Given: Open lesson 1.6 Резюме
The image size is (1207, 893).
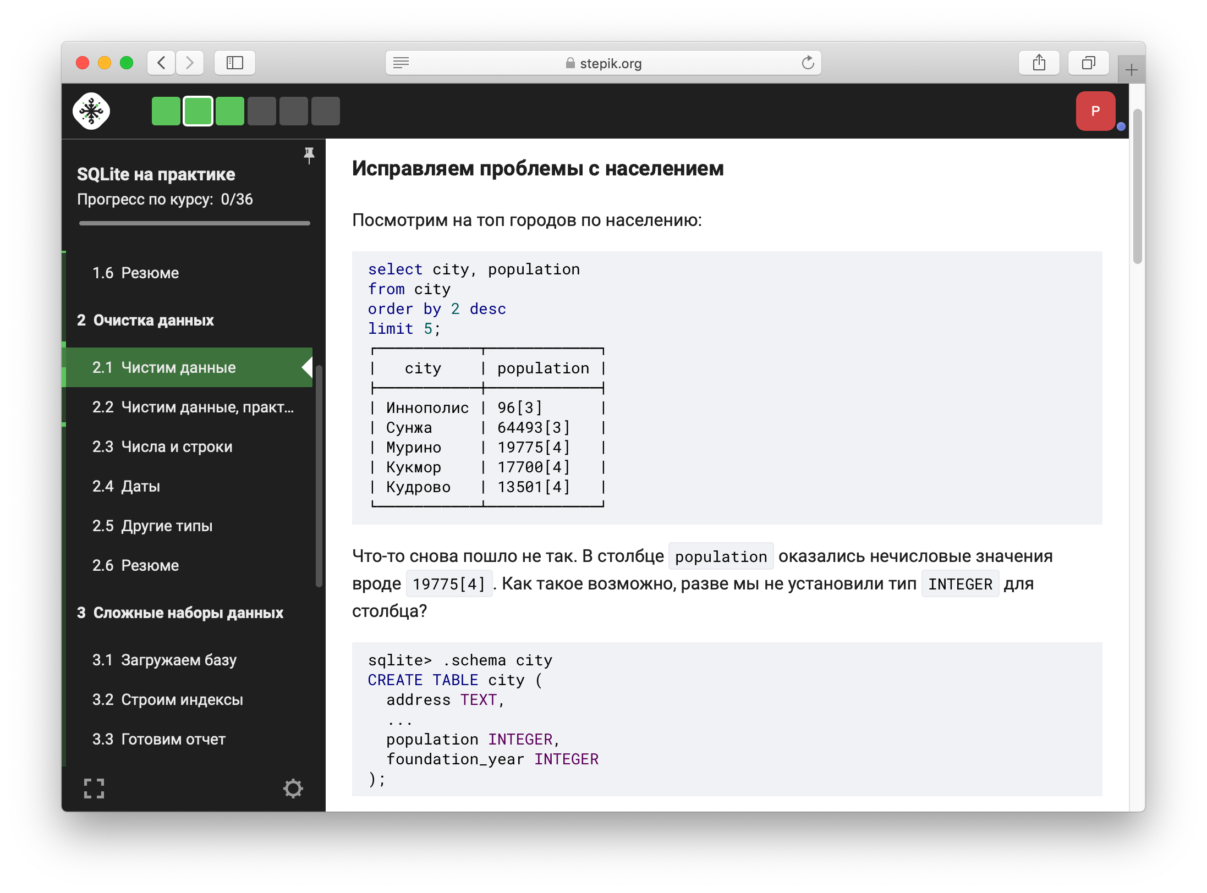Looking at the screenshot, I should tap(135, 273).
